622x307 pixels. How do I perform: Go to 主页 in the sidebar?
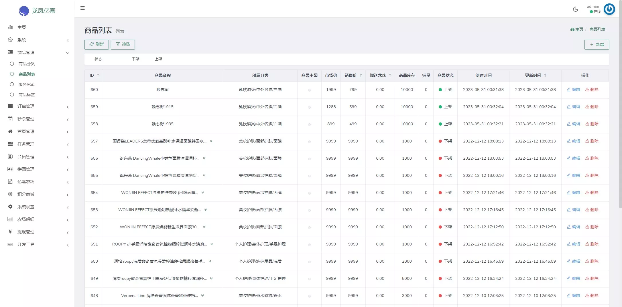click(21, 27)
